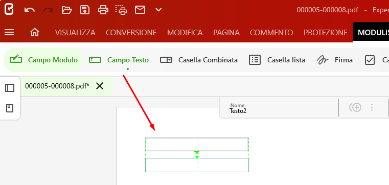The image size is (389, 185).
Task: Select the checkbox field tool icon
Action: point(370,60)
